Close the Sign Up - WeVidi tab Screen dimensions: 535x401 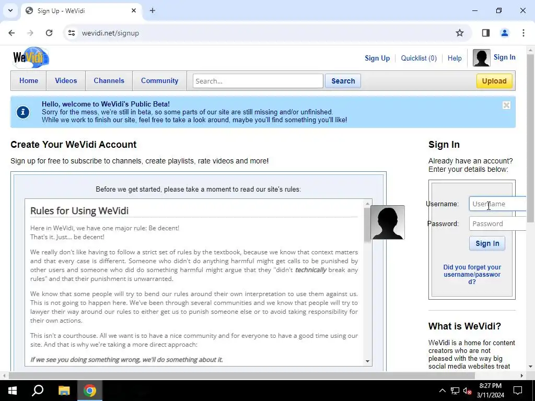134,10
